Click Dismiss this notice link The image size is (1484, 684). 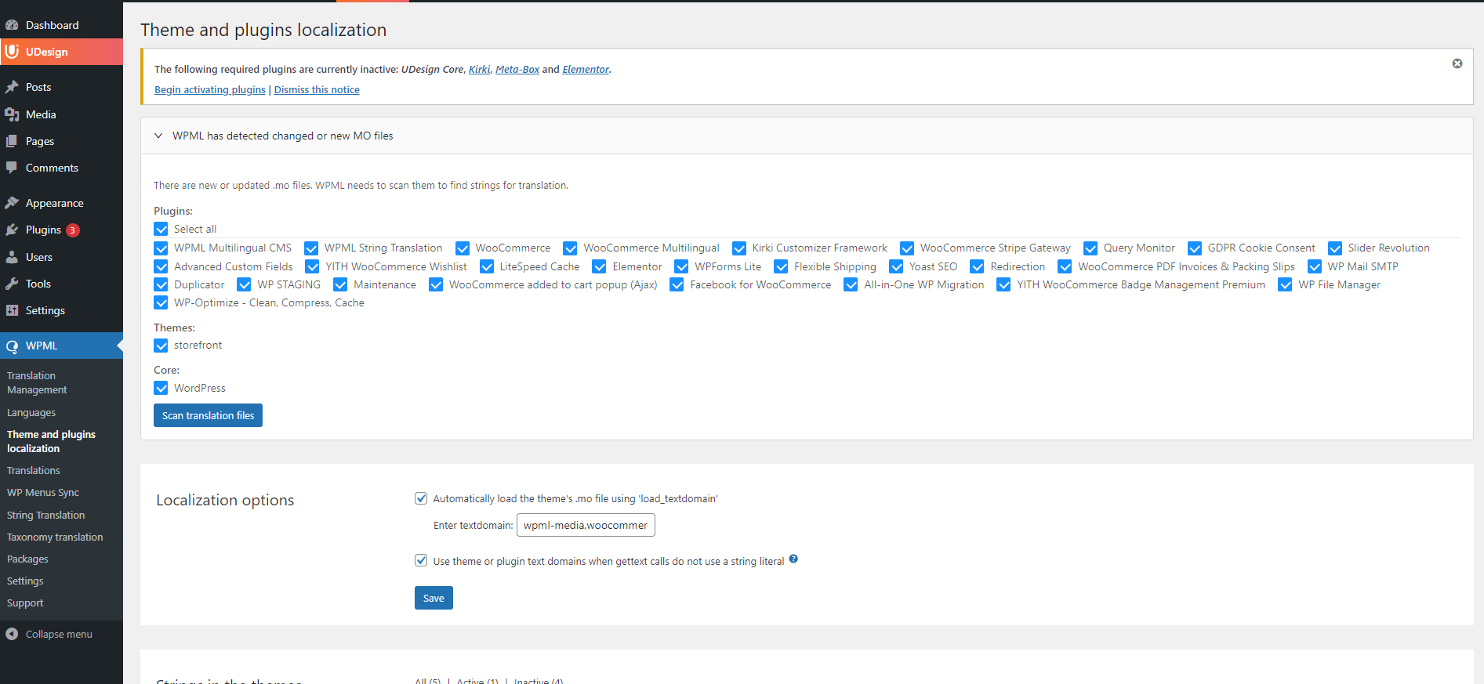pos(317,90)
